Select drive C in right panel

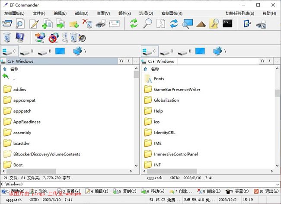[x=150, y=52]
